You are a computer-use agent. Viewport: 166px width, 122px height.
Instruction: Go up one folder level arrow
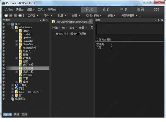click(x=20, y=16)
